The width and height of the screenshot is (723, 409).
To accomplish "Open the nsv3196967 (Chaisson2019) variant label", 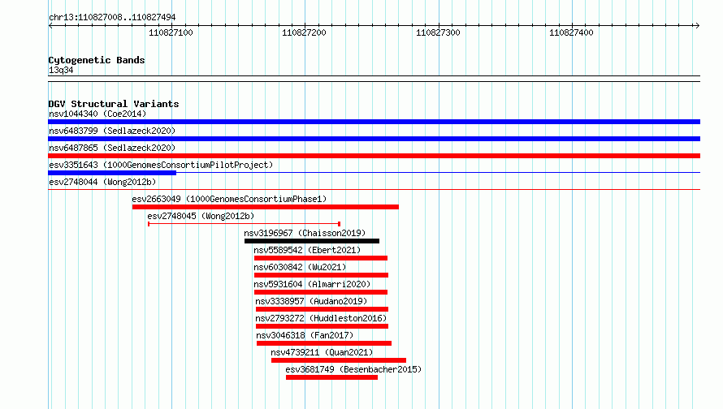I will coord(305,233).
